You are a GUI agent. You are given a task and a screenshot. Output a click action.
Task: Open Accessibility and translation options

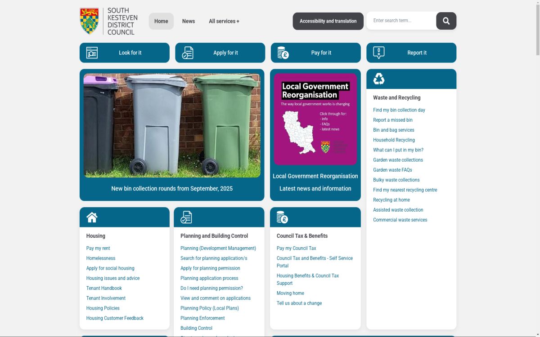pyautogui.click(x=328, y=21)
